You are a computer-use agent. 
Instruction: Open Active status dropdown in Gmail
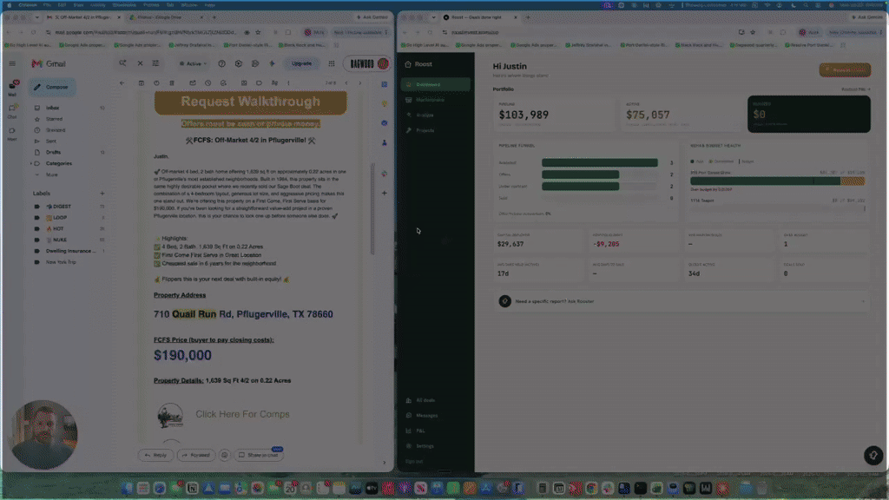(194, 63)
